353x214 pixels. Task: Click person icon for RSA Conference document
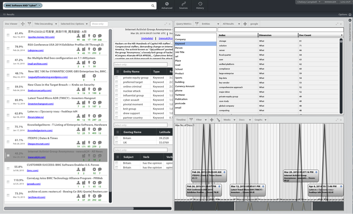pos(78,49)
